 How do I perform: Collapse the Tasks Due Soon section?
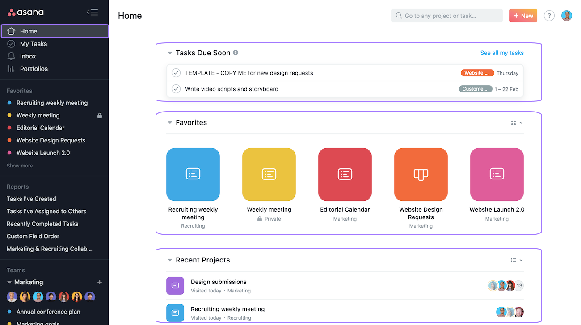(170, 53)
